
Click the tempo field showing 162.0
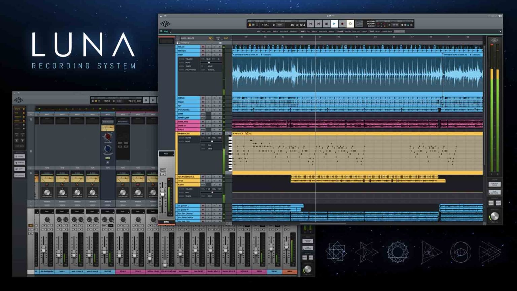tap(266, 24)
